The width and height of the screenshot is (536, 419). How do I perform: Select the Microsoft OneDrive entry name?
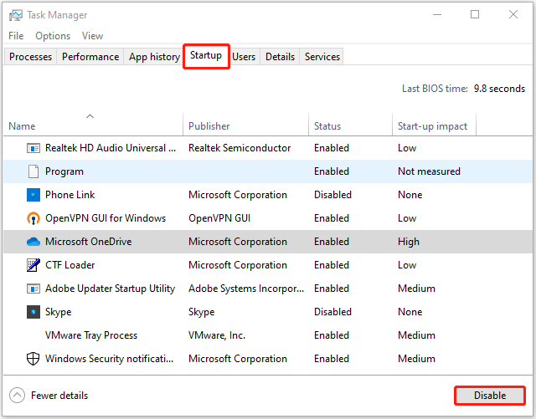[88, 242]
